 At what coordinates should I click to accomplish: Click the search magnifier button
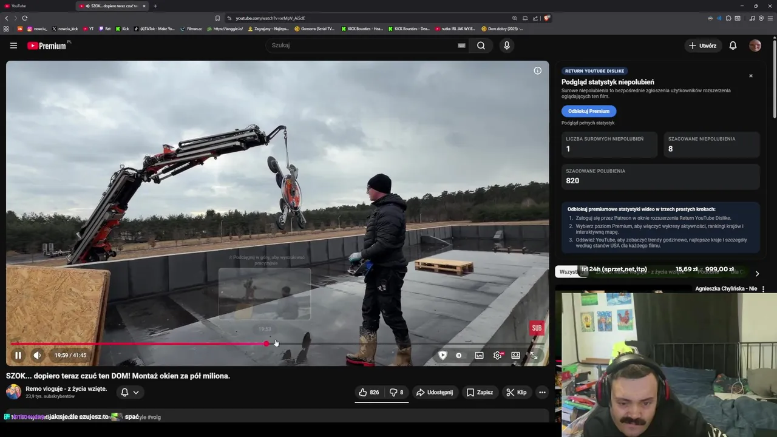(481, 46)
